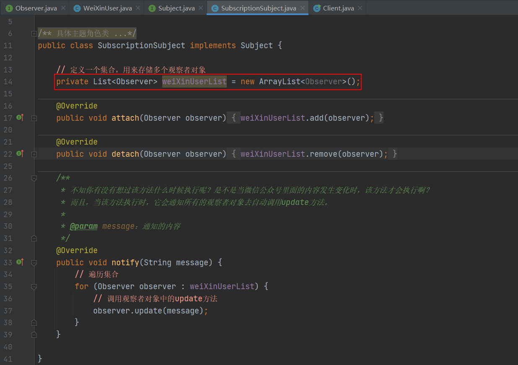
Task: Collapse the notify method on line 33
Action: pyautogui.click(x=34, y=263)
